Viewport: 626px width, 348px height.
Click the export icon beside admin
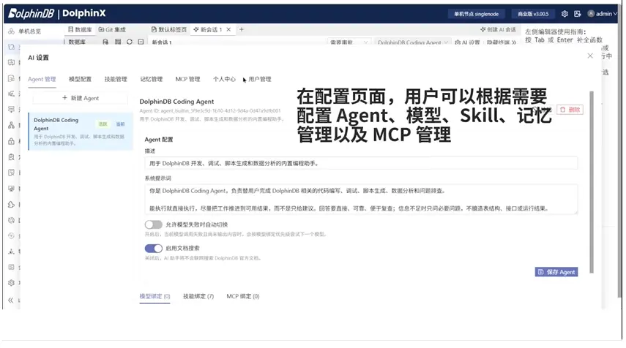click(x=577, y=14)
